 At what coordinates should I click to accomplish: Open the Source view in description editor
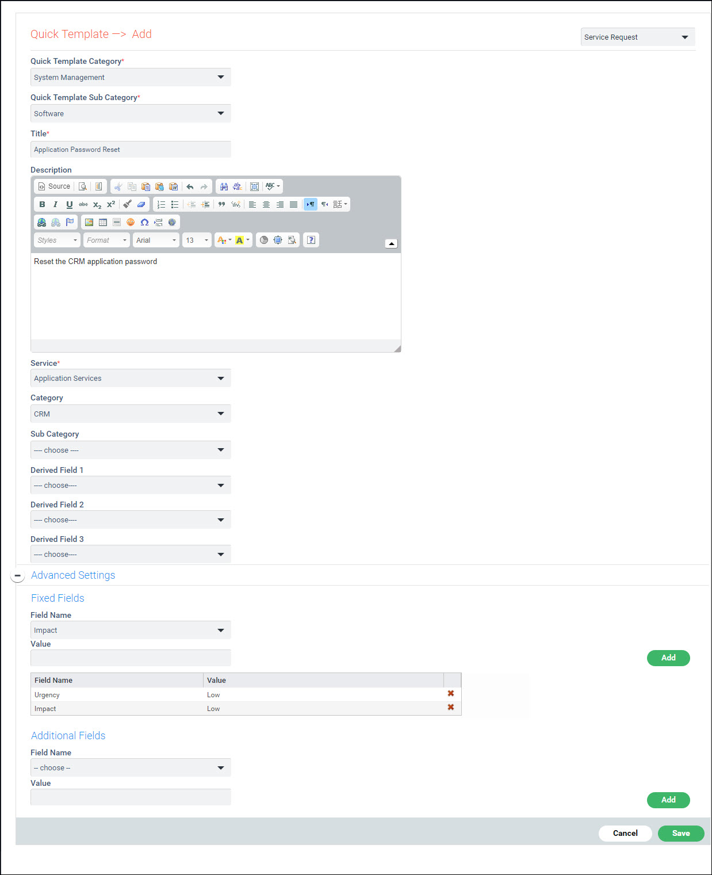pos(54,186)
